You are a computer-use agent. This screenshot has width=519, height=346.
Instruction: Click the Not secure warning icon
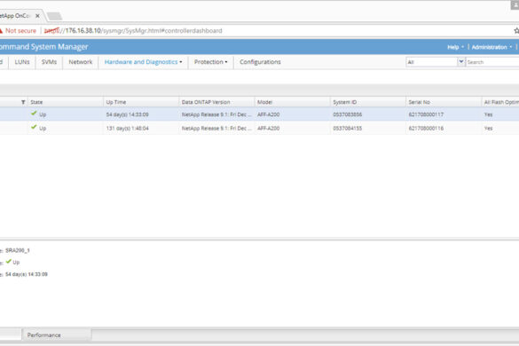coord(1,31)
